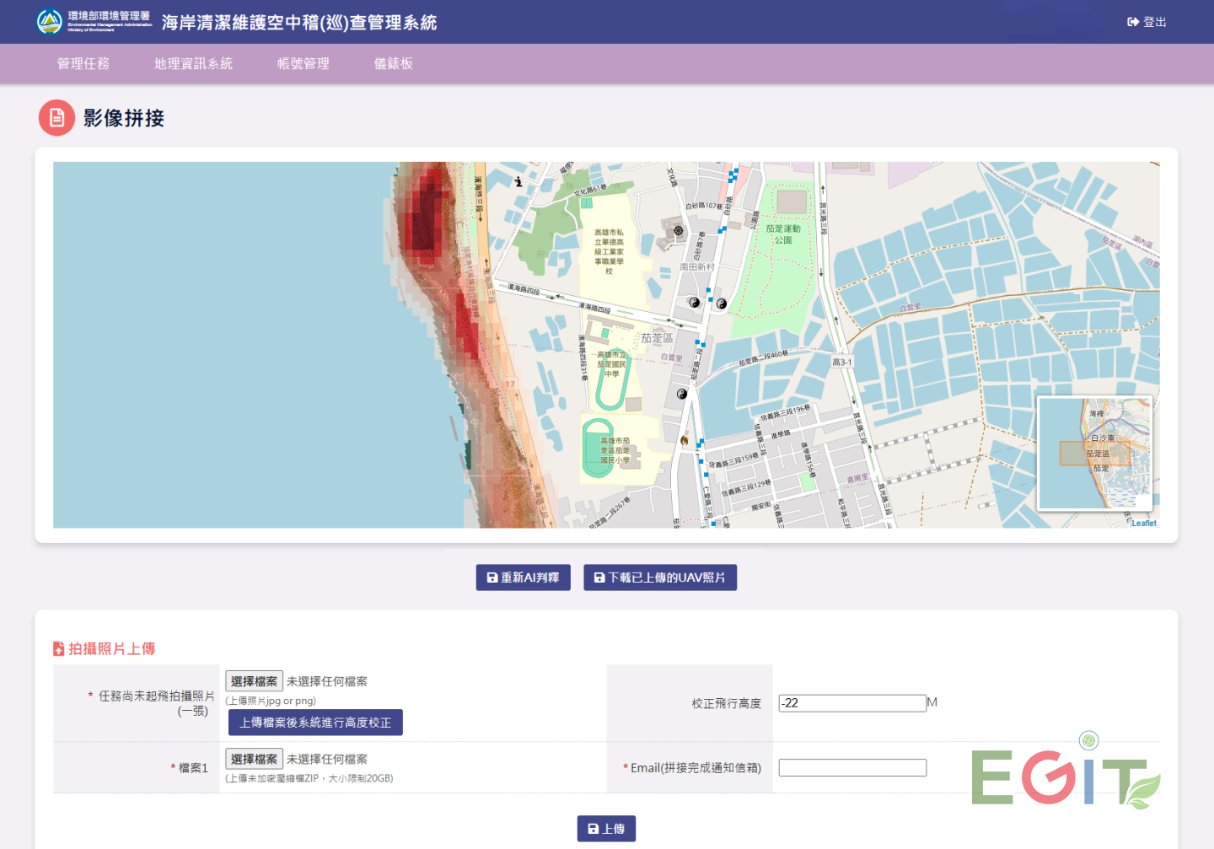Click the Email notification input field
Image resolution: width=1214 pixels, height=849 pixels.
pos(852,768)
